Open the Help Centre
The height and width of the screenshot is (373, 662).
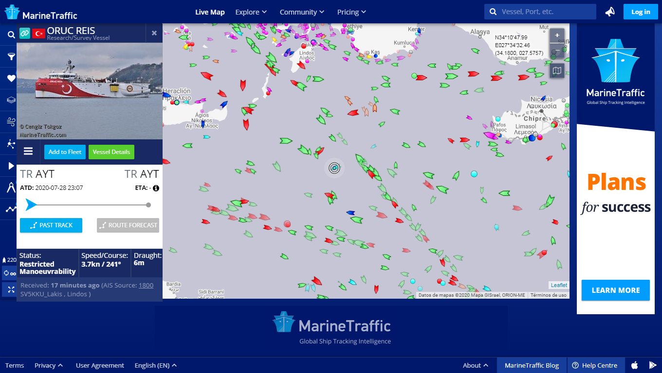595,365
